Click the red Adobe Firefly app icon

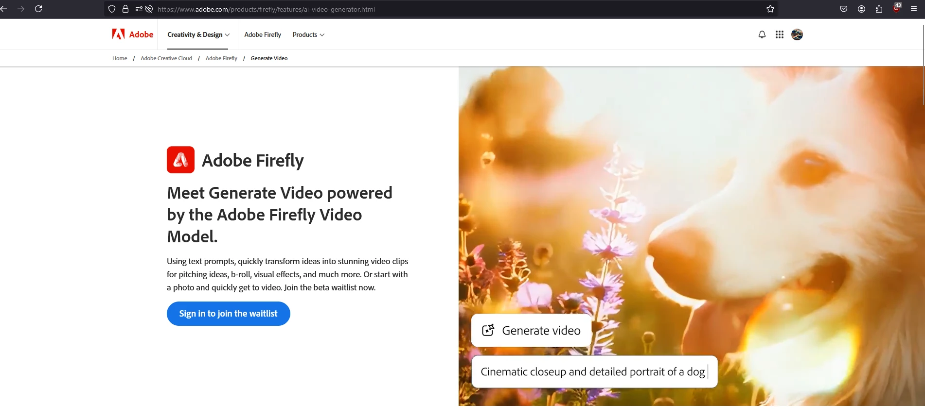(x=180, y=160)
